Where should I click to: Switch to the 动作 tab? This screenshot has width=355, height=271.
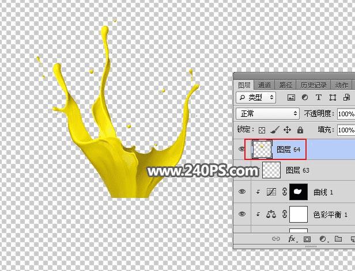(341, 85)
